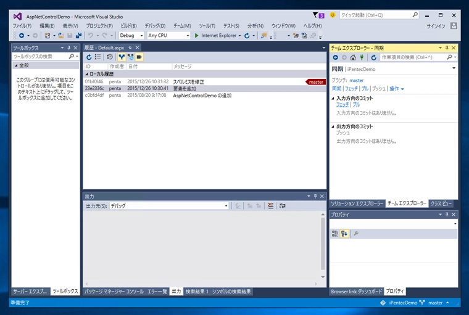469x315 pixels.
Task: Open the チーム(M) menu
Action: point(182,26)
